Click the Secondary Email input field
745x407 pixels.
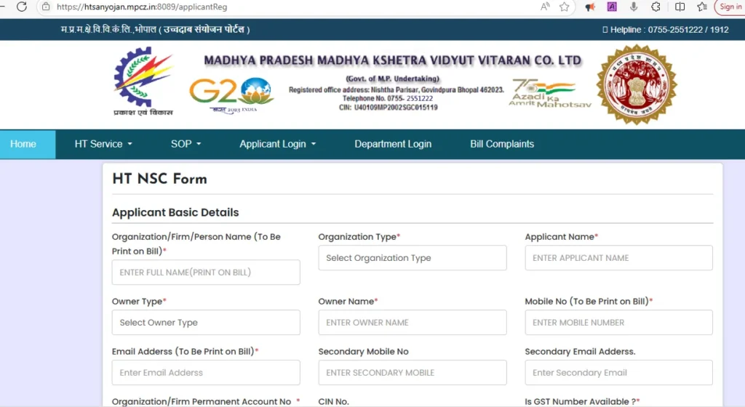point(618,372)
